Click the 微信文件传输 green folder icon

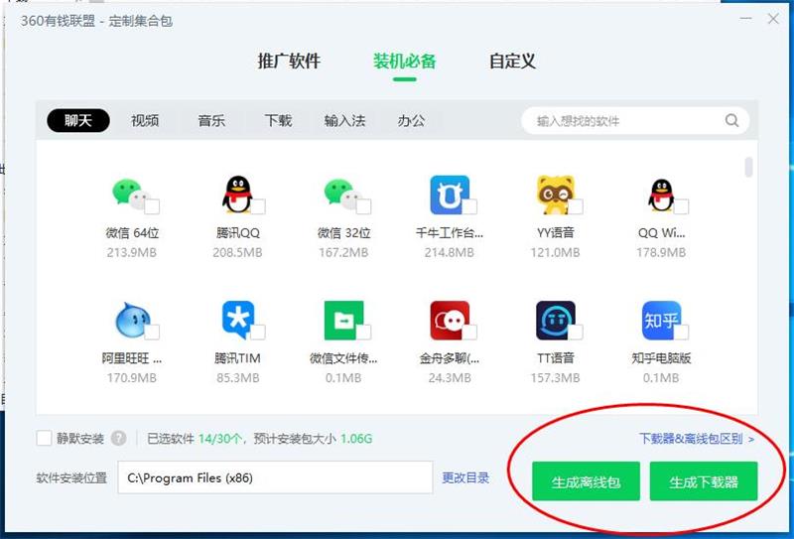click(343, 321)
